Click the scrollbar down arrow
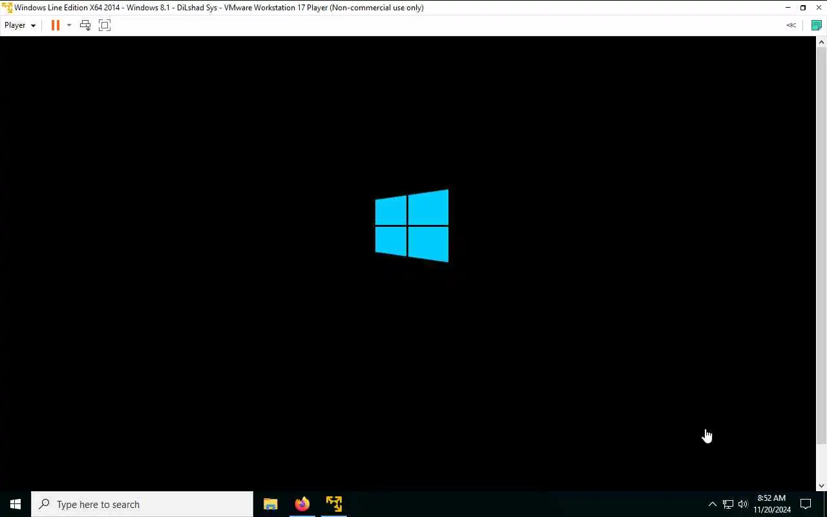This screenshot has height=517, width=827. point(821,485)
